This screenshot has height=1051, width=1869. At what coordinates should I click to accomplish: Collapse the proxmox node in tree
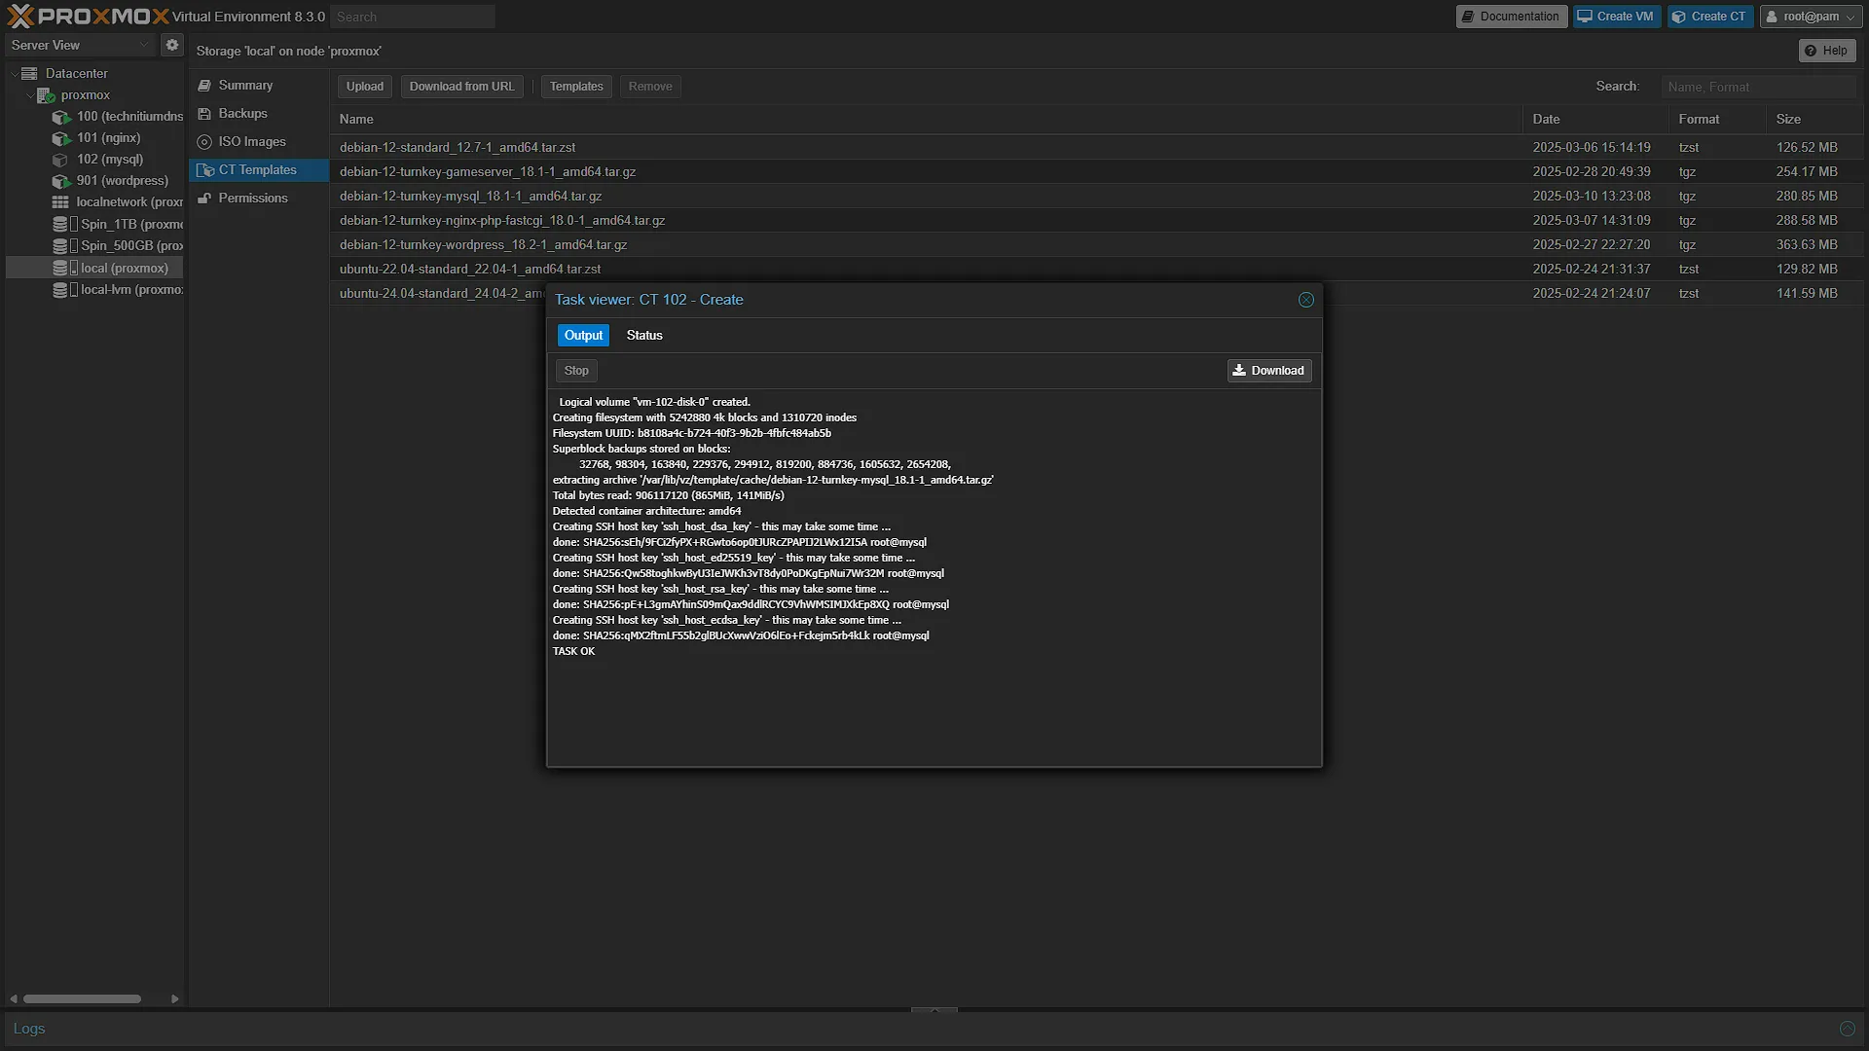tap(29, 95)
